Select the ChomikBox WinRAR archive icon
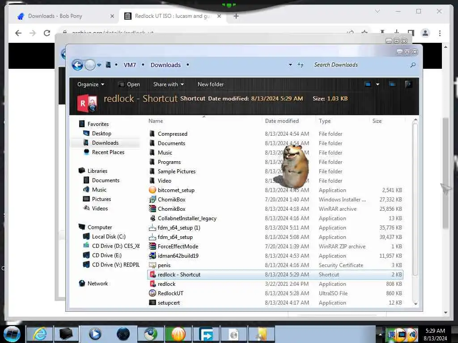The image size is (458, 343). pyautogui.click(x=152, y=209)
